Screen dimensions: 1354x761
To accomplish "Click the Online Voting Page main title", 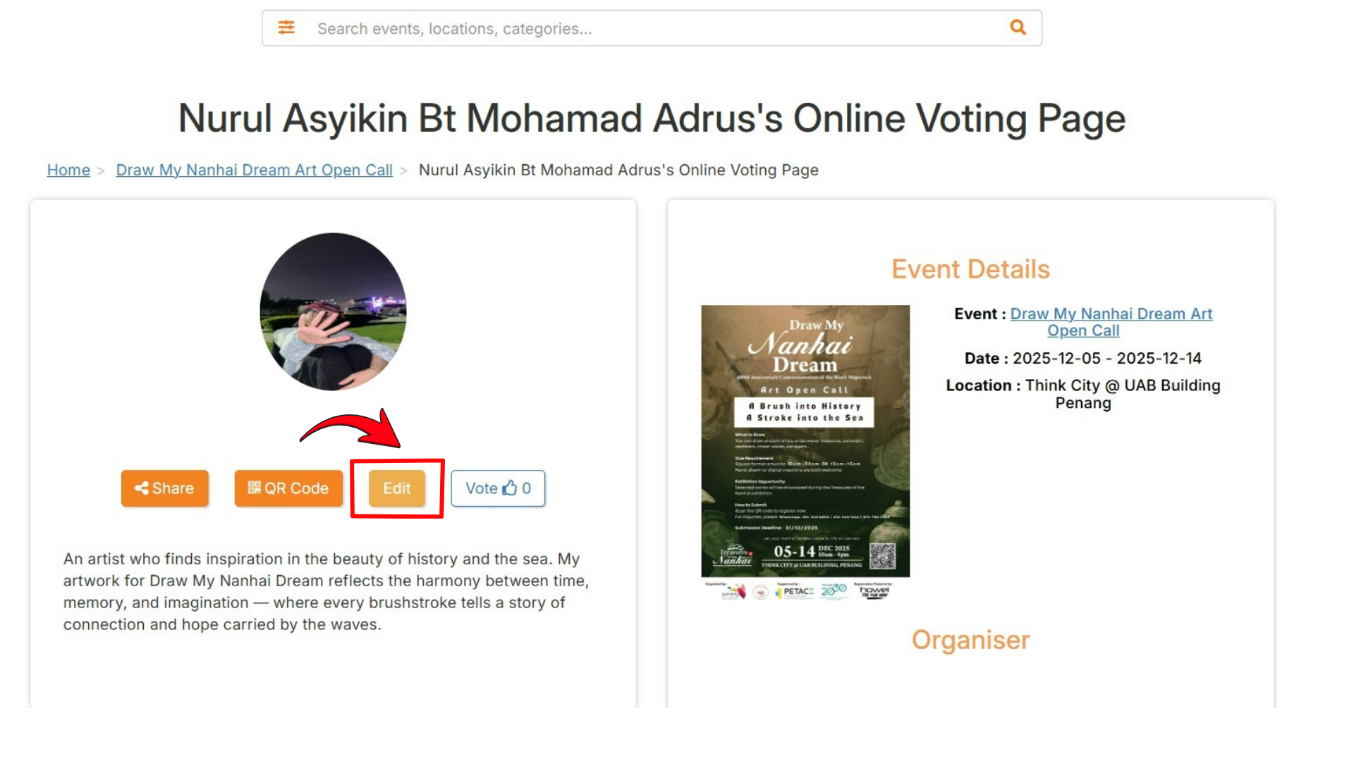I will 652,118.
